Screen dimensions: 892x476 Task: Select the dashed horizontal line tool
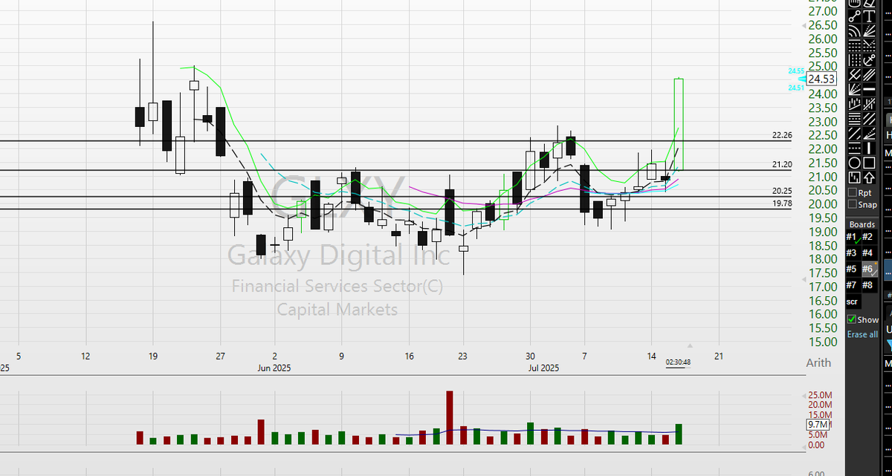pos(854,148)
